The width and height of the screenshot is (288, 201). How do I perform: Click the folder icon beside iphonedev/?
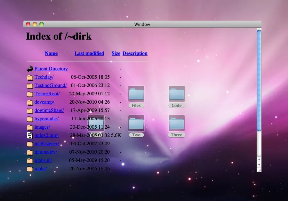click(30, 152)
